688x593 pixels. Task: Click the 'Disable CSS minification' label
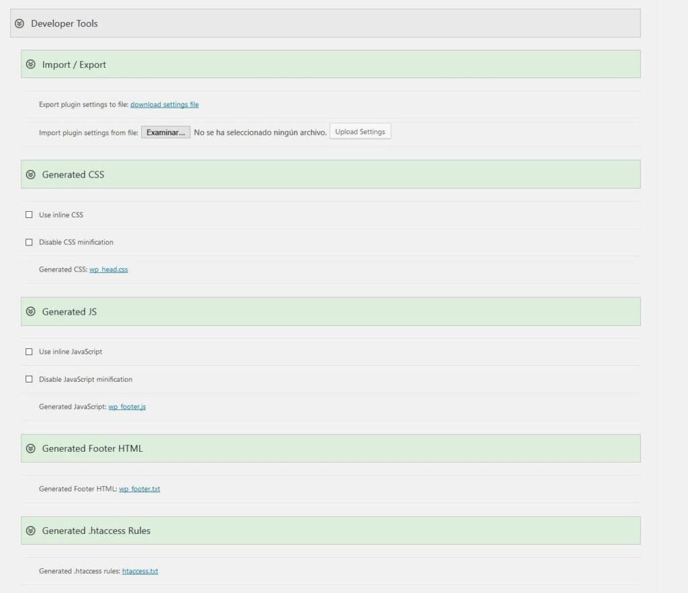76,242
